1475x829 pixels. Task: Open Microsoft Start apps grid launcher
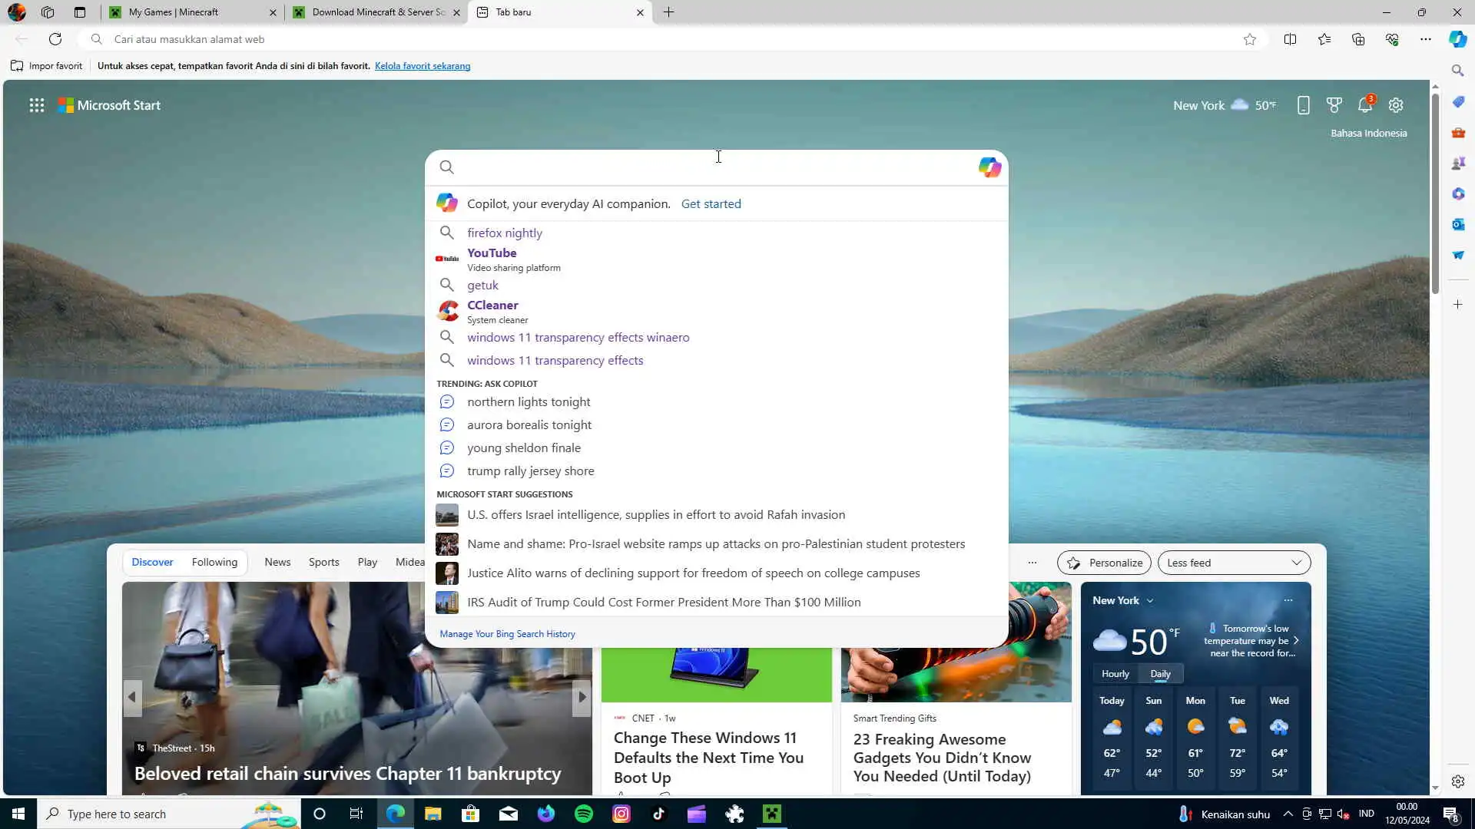[x=36, y=105]
